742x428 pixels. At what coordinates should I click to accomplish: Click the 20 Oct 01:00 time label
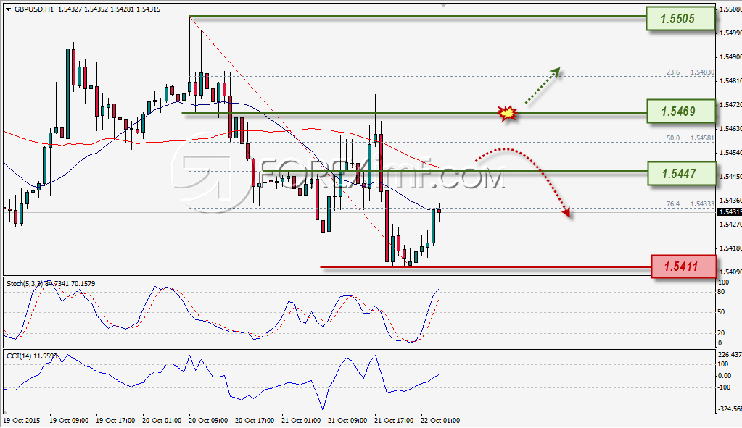click(x=161, y=421)
